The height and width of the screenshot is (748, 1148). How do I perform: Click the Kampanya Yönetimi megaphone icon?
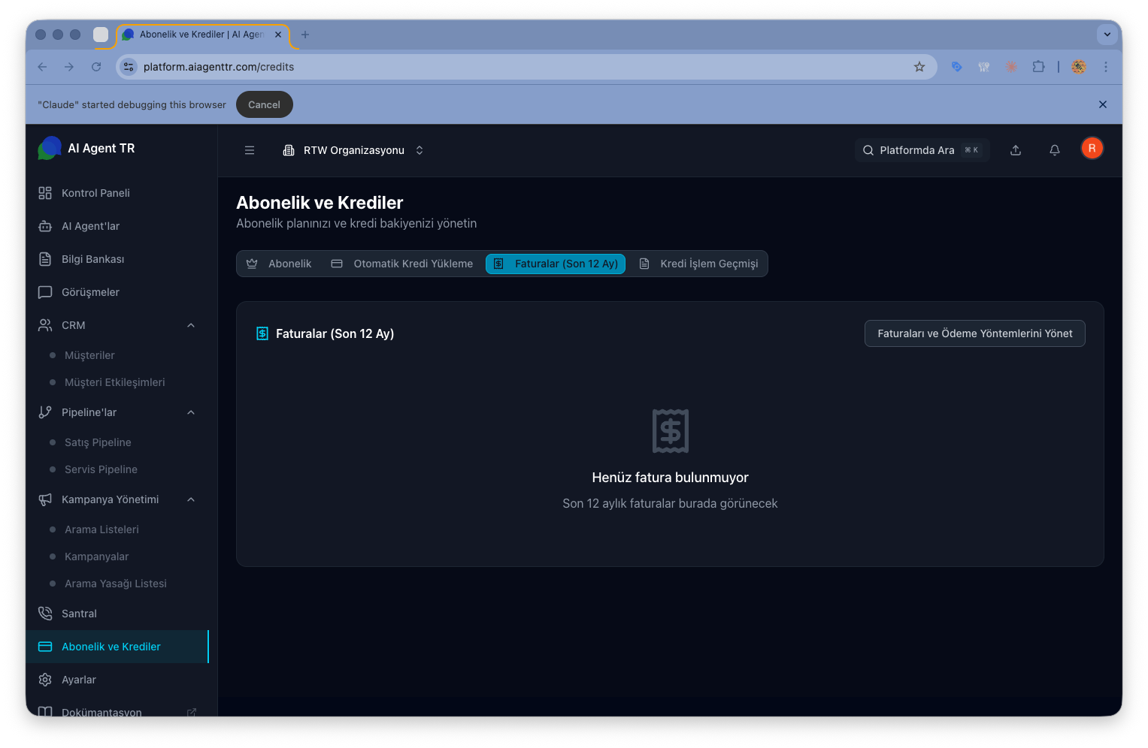click(x=45, y=499)
